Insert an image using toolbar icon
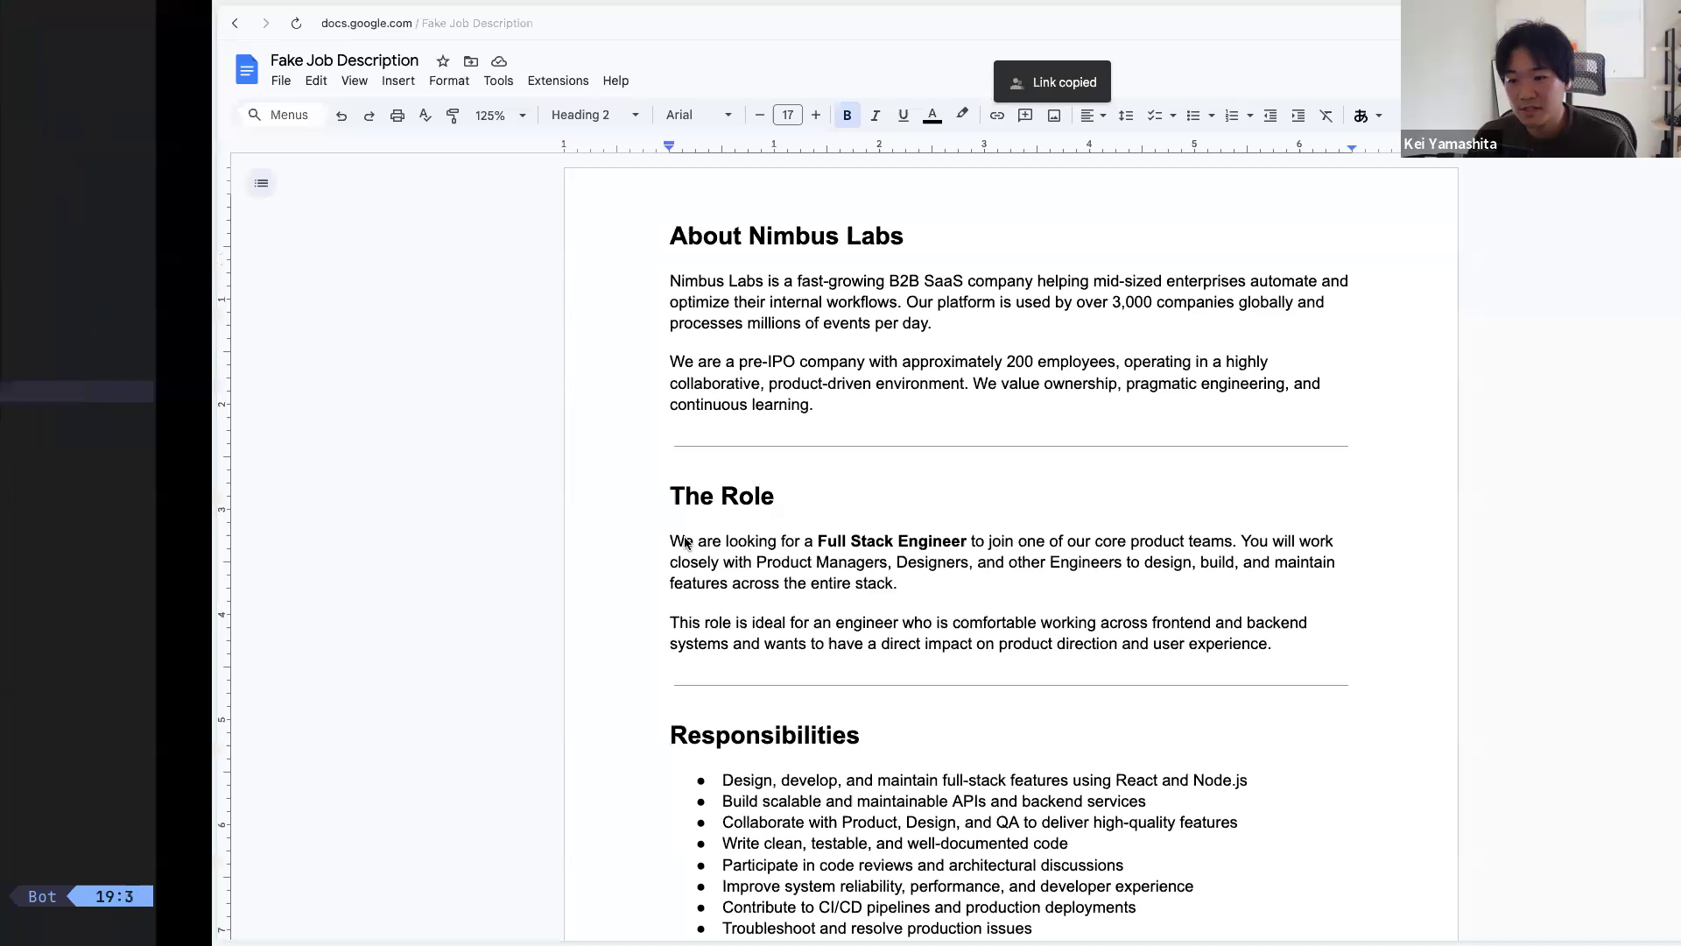This screenshot has height=946, width=1681. [1054, 116]
